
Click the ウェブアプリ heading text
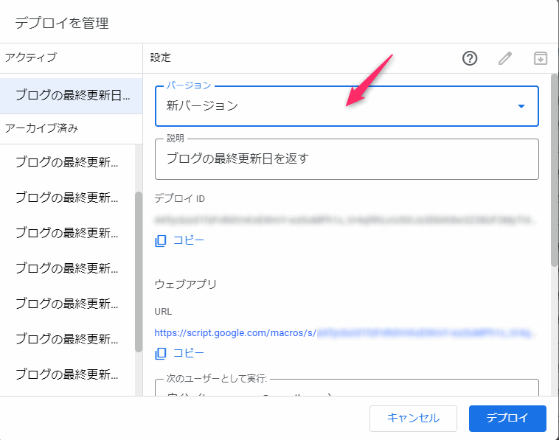pos(186,284)
